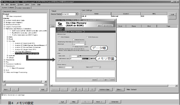The image size is (180, 105).
Task: Click the Move up arrow button
Action: point(80,90)
